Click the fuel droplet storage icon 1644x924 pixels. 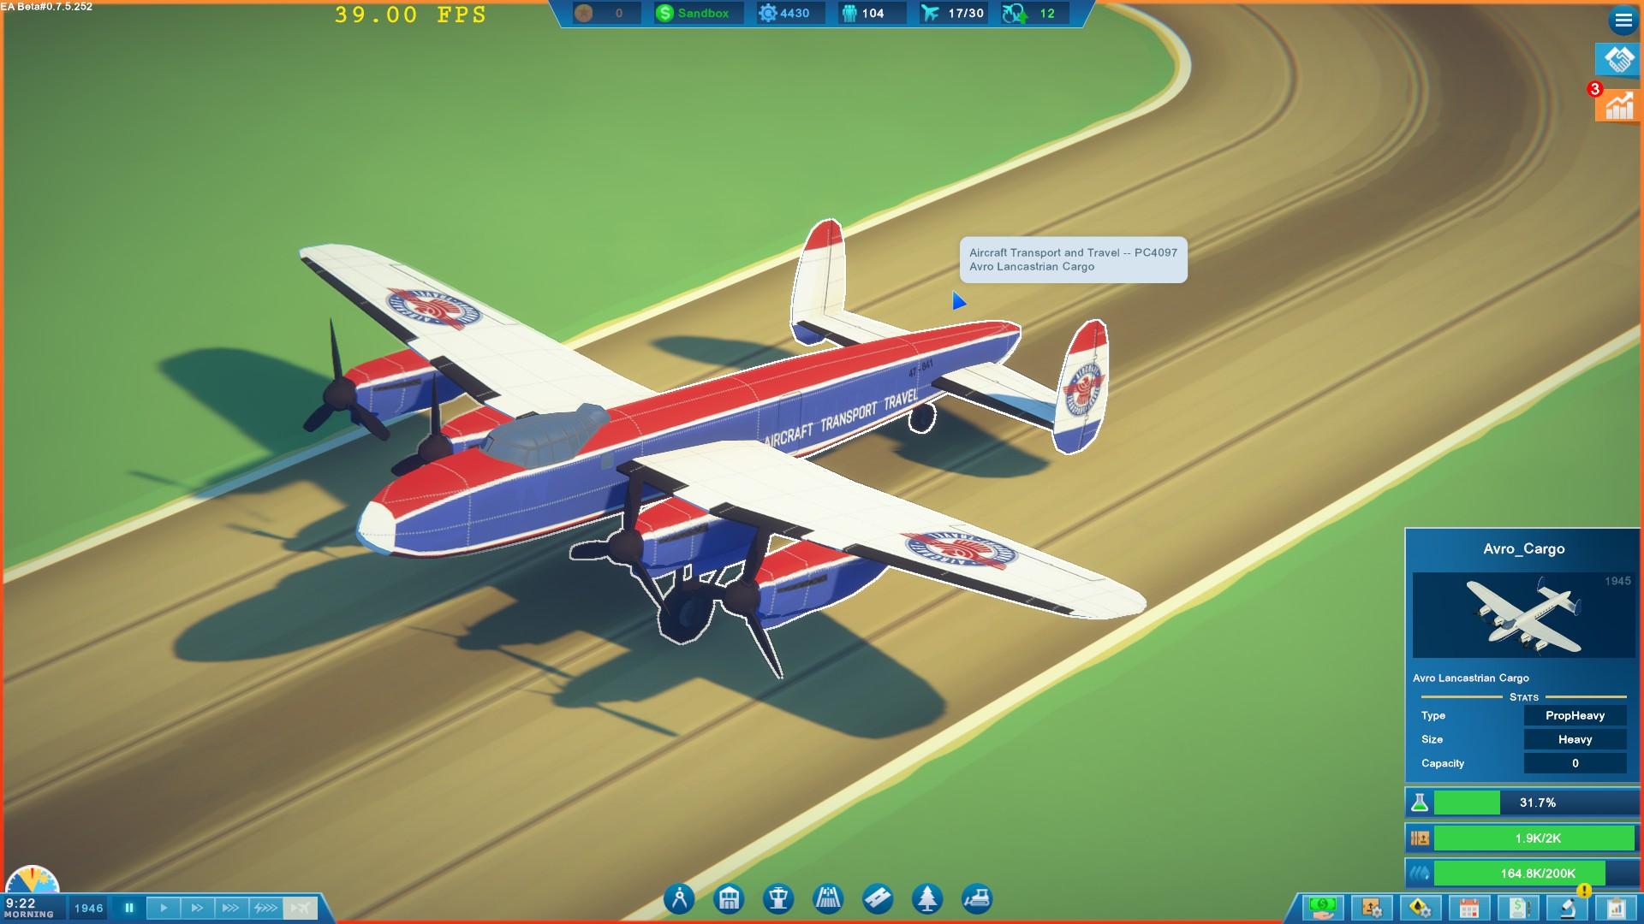(x=1420, y=874)
